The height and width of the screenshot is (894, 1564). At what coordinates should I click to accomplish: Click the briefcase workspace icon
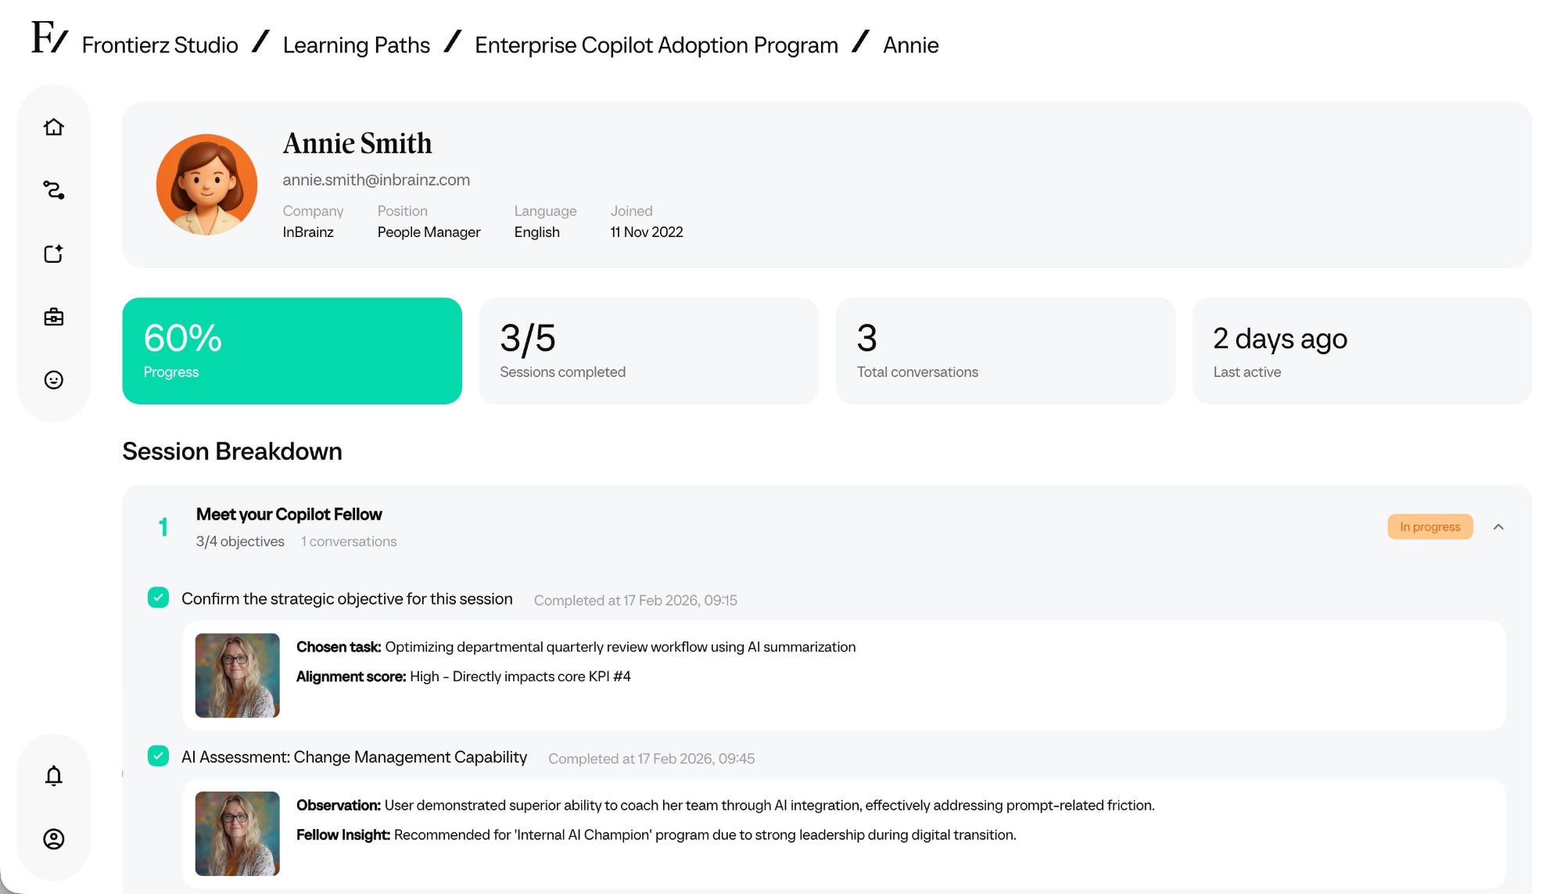click(53, 317)
